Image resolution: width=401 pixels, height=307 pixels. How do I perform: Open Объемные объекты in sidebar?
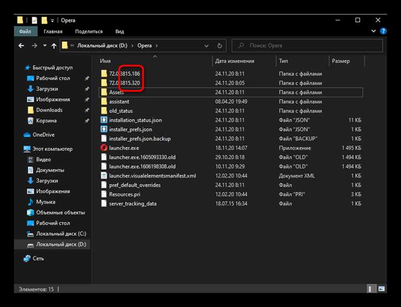click(60, 212)
